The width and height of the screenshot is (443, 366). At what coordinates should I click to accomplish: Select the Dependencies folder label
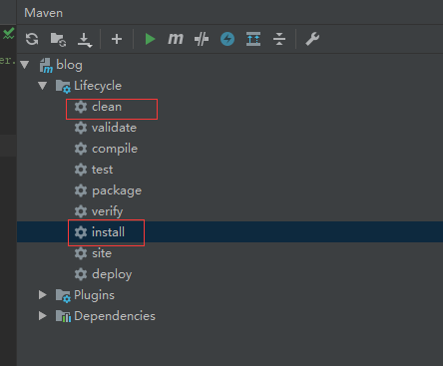[x=115, y=316]
